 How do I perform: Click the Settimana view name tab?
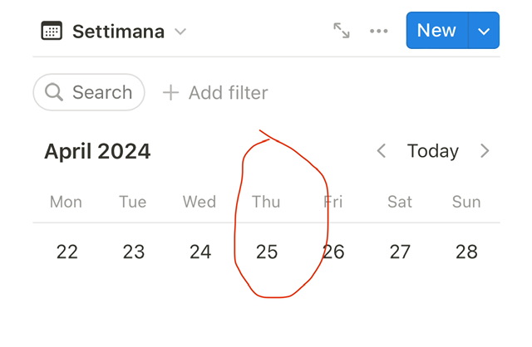pos(119,32)
